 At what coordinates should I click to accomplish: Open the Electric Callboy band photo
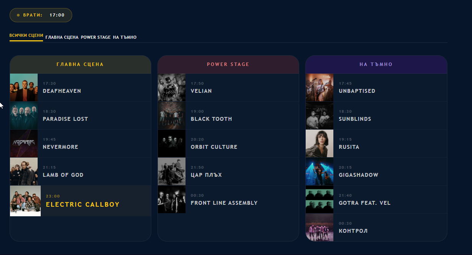point(25,201)
